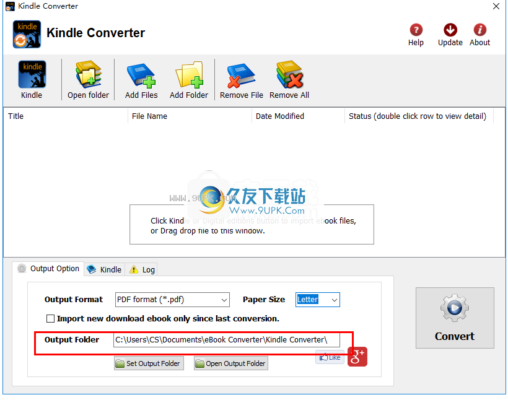Viewport: 508px width, 400px height.
Task: Click the Kindle import toolbar icon
Action: (32, 74)
